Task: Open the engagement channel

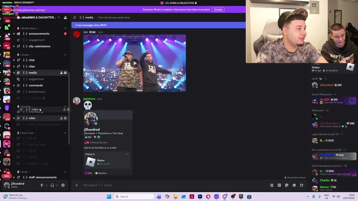Action: tap(42, 40)
